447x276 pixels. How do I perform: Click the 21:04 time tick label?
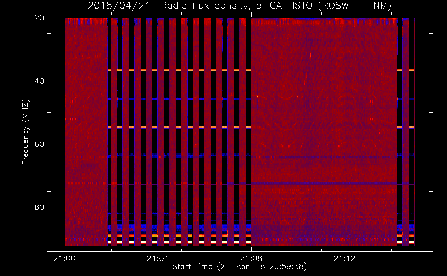coord(158,259)
